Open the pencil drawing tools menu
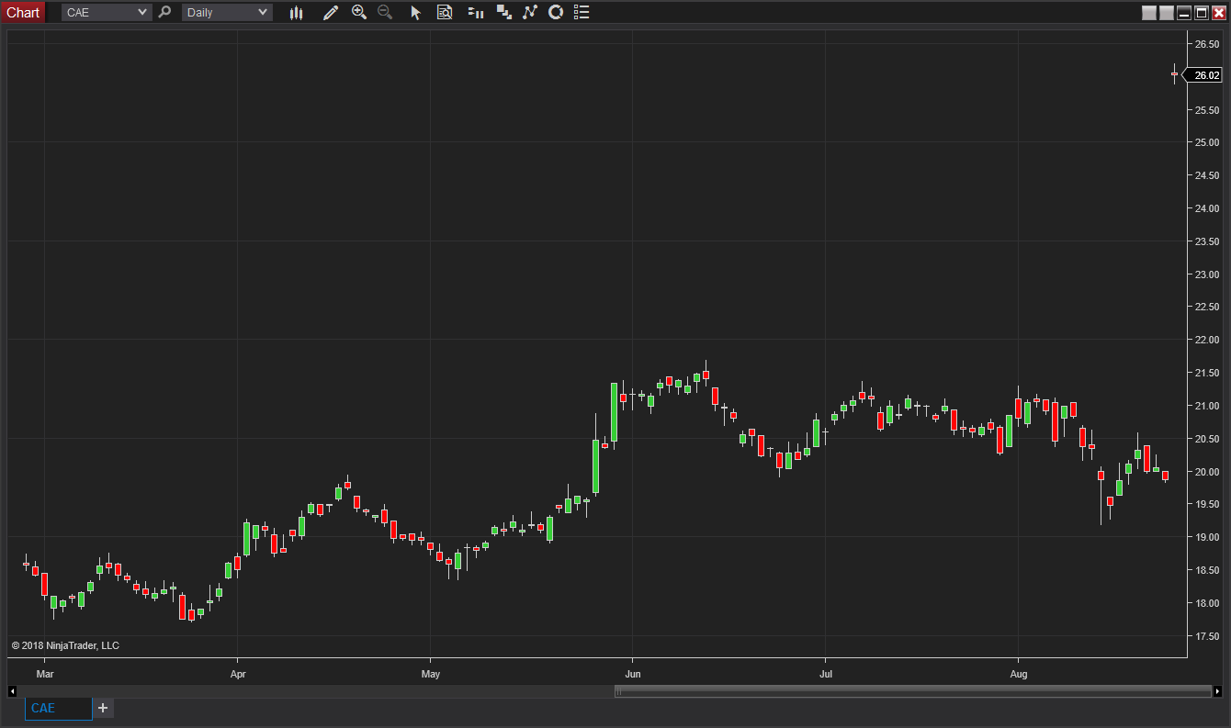 [331, 13]
